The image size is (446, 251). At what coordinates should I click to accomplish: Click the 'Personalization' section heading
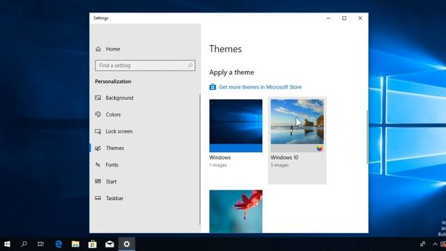point(113,82)
